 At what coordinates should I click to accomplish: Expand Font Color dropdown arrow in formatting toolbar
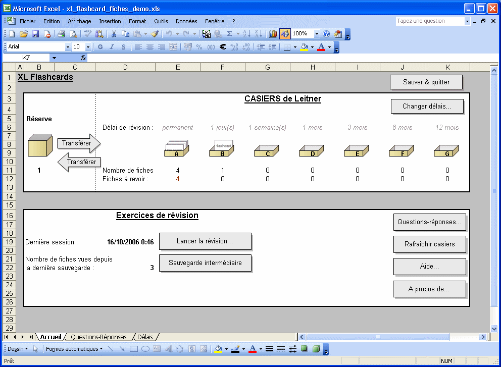[x=329, y=47]
